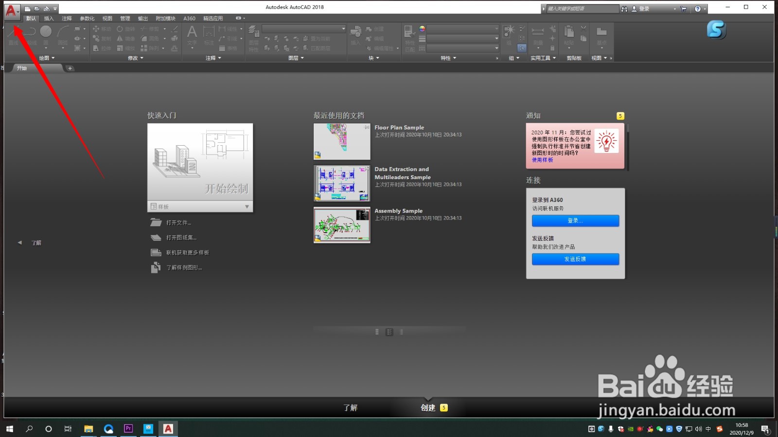Switch to the 参数化 ribbon tab

[x=87, y=18]
